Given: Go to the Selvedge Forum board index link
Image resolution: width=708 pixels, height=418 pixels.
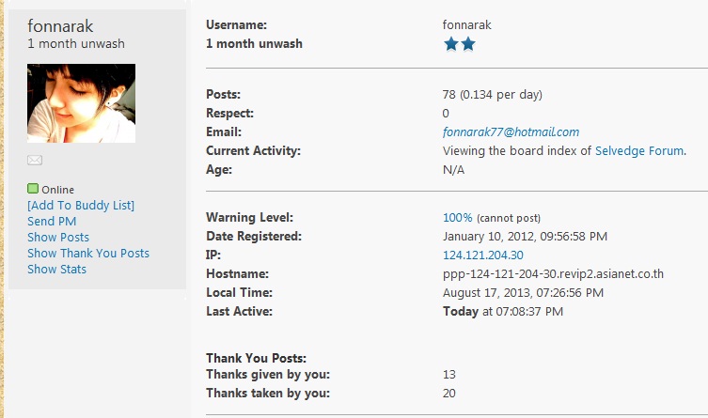Looking at the screenshot, I should coord(639,150).
